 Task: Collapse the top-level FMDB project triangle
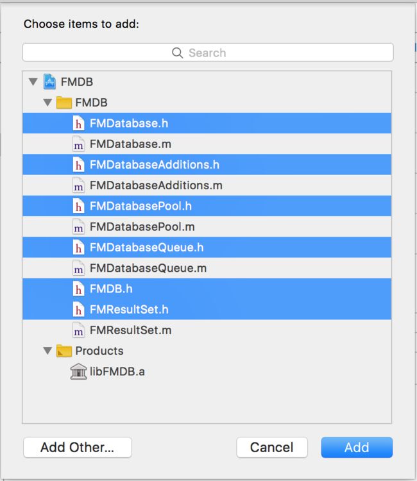pos(33,81)
